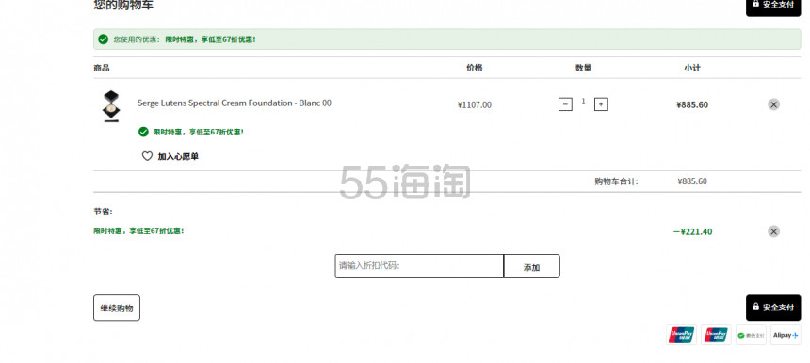Remove the ¥221.40 discount offer
This screenshot has height=363, width=810.
(x=773, y=231)
